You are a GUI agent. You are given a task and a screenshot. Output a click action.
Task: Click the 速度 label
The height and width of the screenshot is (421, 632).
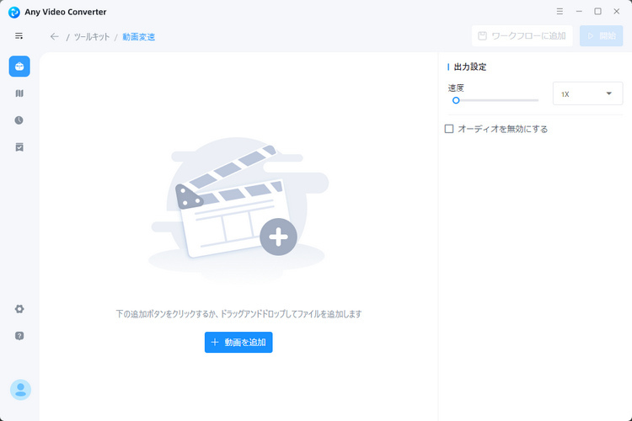point(456,88)
